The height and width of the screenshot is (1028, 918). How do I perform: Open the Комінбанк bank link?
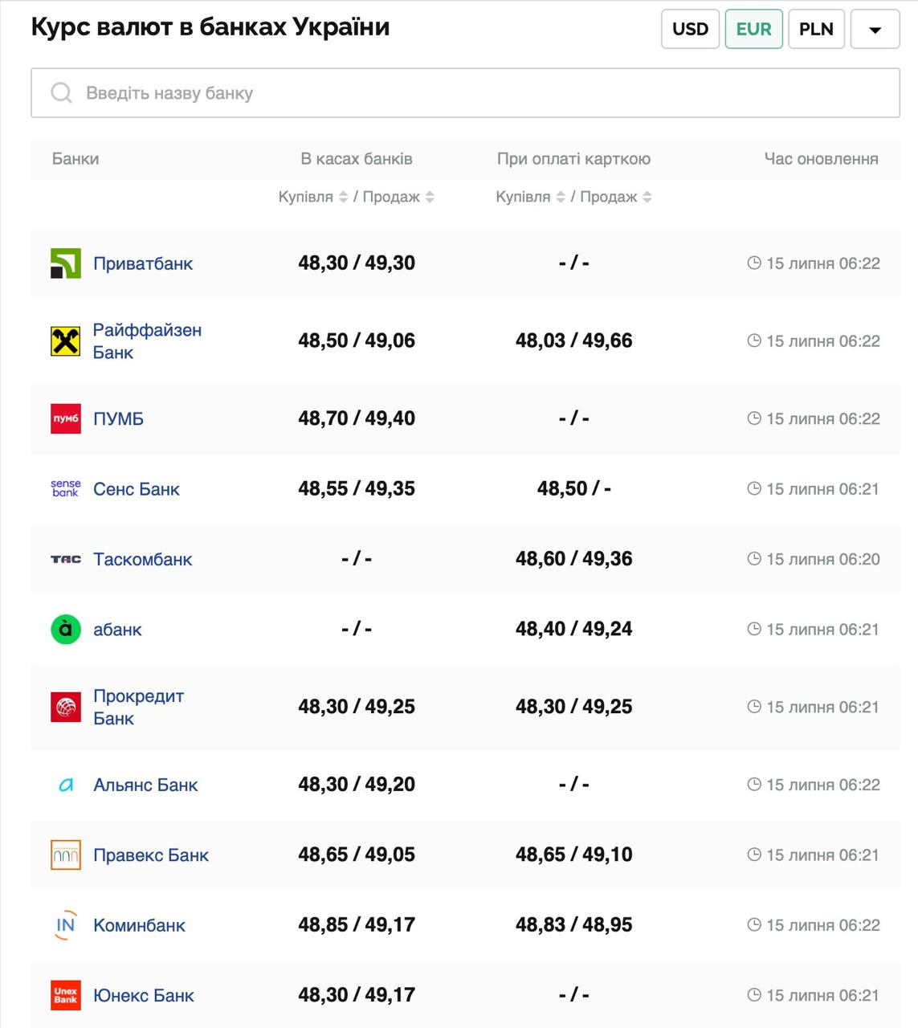click(x=139, y=925)
